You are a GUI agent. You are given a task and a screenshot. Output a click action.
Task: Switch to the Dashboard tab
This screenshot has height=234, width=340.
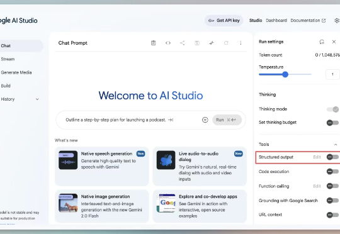tap(276, 20)
